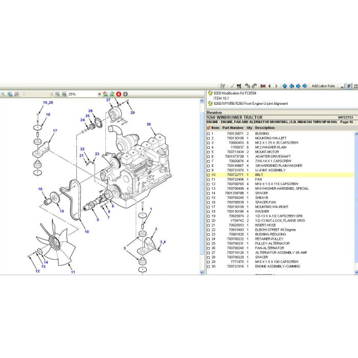Click the Add Labor Rate button
The height and width of the screenshot is (358, 358).
(x=323, y=86)
